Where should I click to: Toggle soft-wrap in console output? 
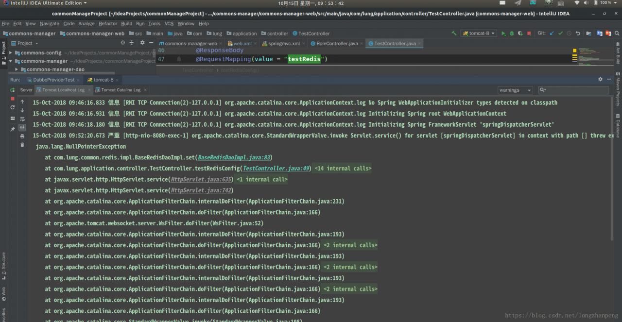tap(22, 119)
